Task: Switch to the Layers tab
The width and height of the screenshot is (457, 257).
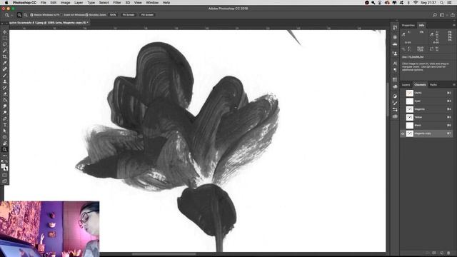Action: 406,85
